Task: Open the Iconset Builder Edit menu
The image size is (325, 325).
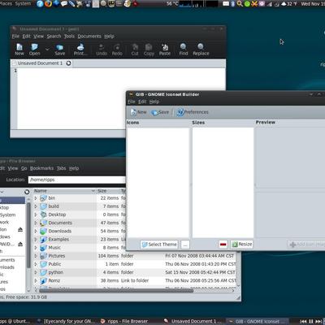Action: tap(142, 102)
